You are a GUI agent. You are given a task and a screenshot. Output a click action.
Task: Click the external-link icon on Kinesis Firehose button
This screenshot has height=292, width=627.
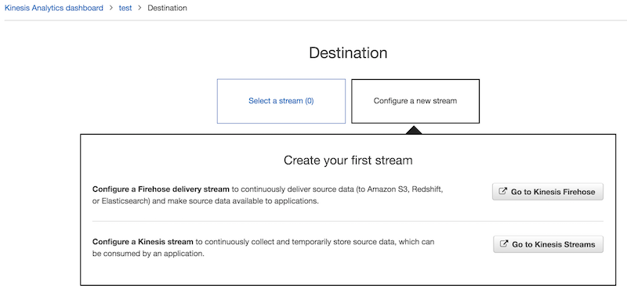tap(503, 192)
